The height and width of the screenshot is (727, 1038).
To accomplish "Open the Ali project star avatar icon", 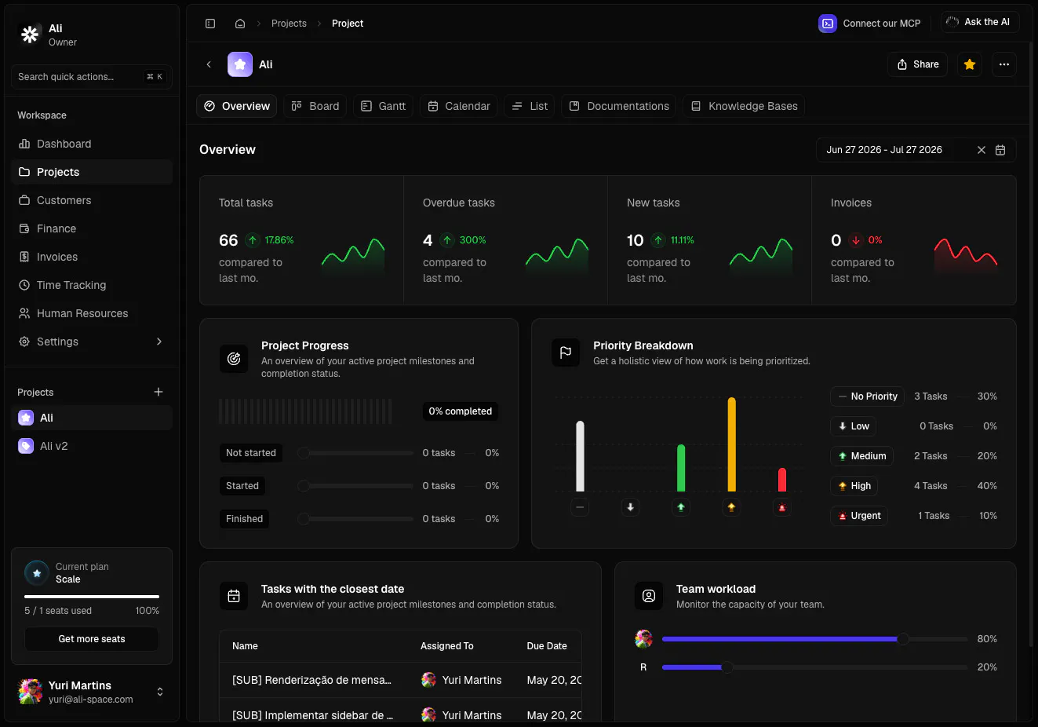I will point(240,64).
